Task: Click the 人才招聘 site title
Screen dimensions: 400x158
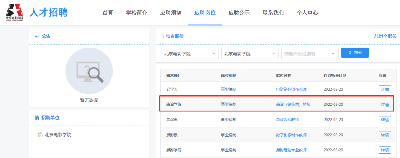Action: pyautogui.click(x=49, y=13)
